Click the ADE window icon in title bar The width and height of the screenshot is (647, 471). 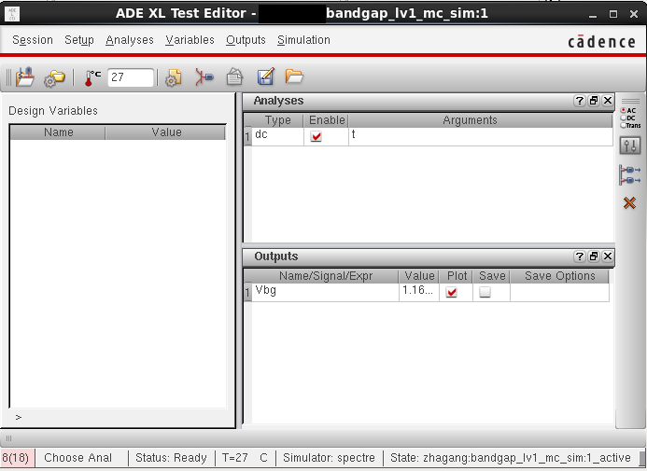click(x=12, y=14)
